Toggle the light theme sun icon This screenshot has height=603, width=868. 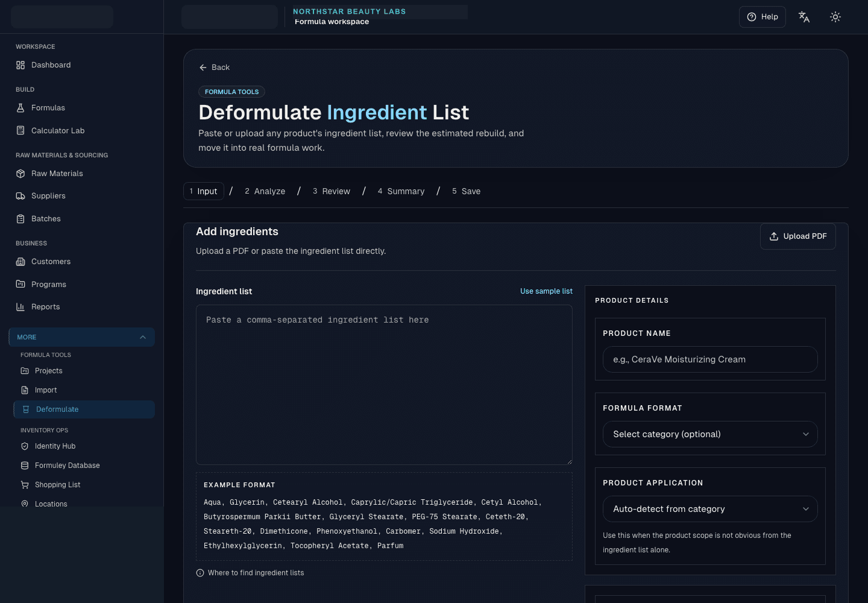tap(835, 17)
